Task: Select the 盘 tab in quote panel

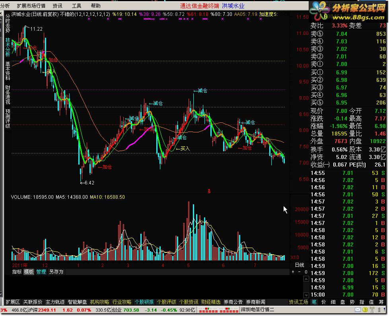Action: coord(342,302)
